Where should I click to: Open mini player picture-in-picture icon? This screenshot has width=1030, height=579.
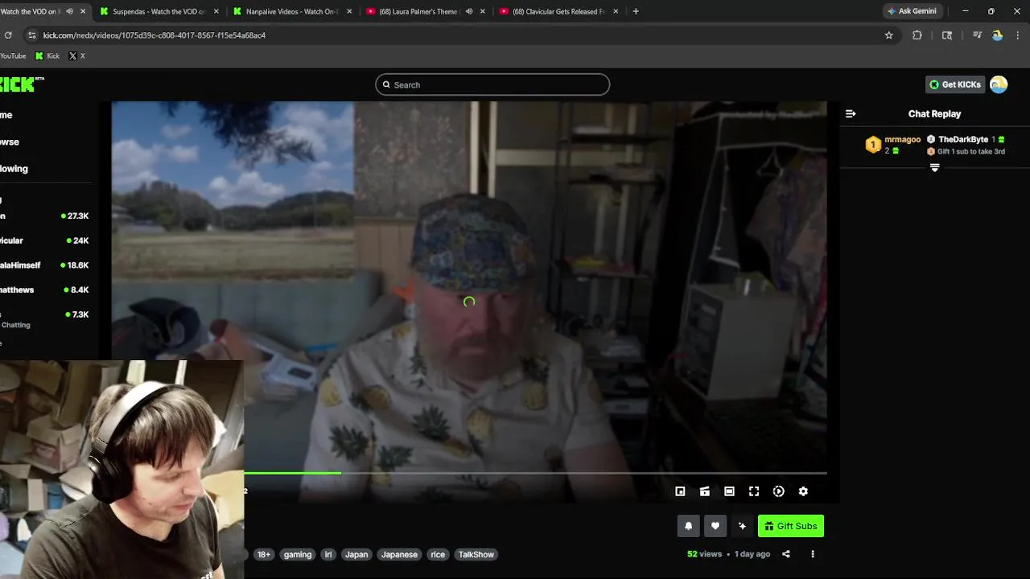pyautogui.click(x=680, y=491)
